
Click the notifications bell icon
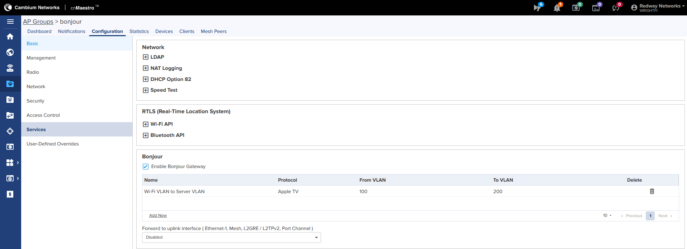(x=557, y=8)
